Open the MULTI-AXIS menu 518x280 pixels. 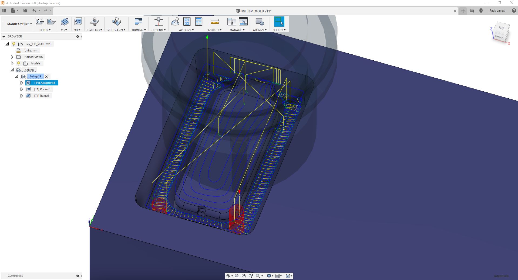click(116, 30)
